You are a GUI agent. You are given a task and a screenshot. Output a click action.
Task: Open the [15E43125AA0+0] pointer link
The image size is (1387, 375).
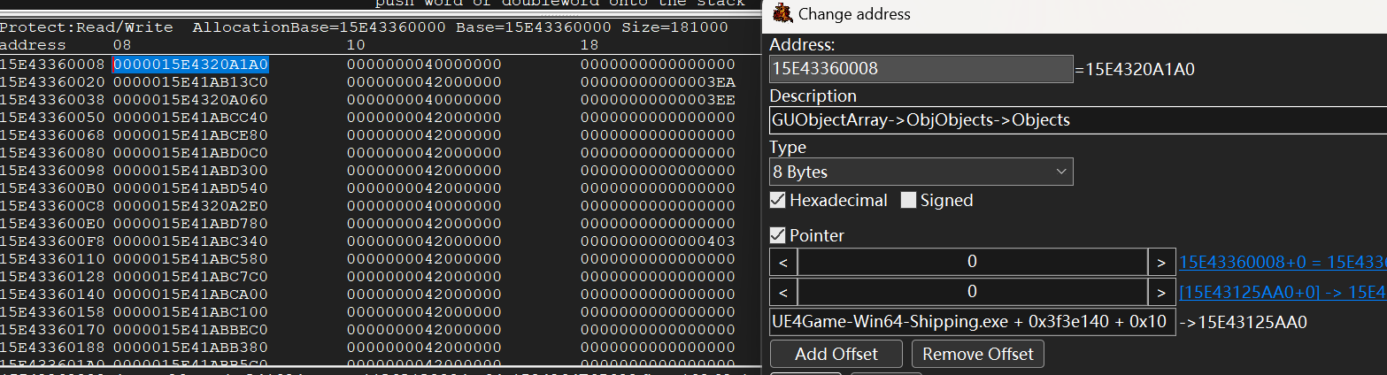pos(1282,292)
